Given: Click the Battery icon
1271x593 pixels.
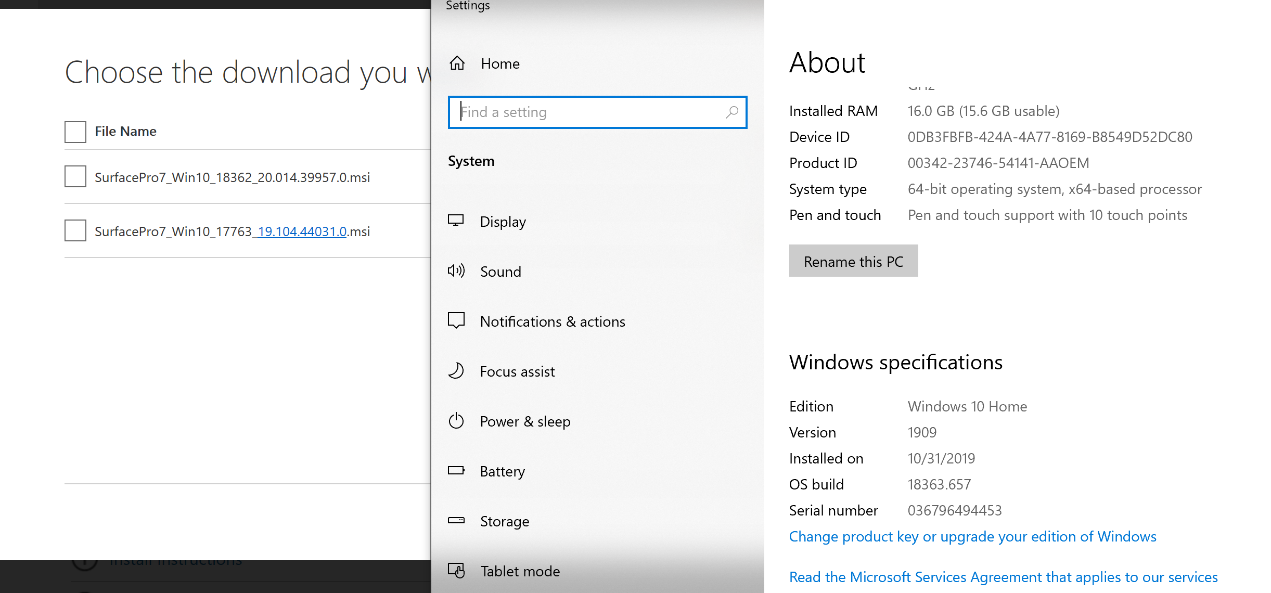Looking at the screenshot, I should [456, 470].
